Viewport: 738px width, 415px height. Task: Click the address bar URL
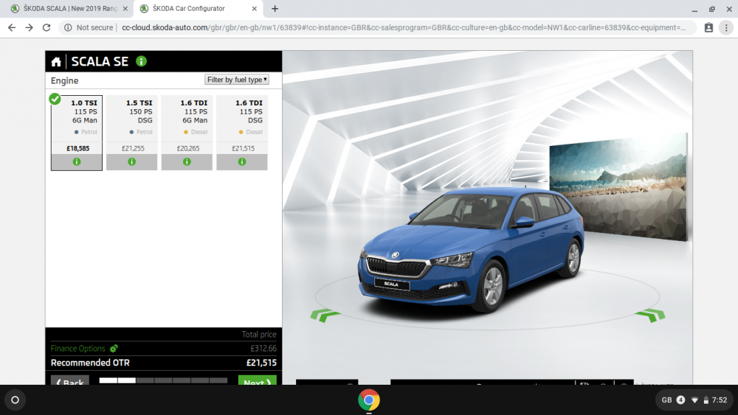click(404, 28)
